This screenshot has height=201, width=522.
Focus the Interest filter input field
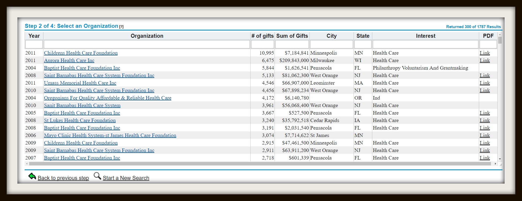click(x=426, y=44)
